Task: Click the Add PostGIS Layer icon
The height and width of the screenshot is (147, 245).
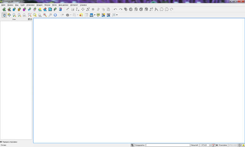Action: (x=15, y=9)
